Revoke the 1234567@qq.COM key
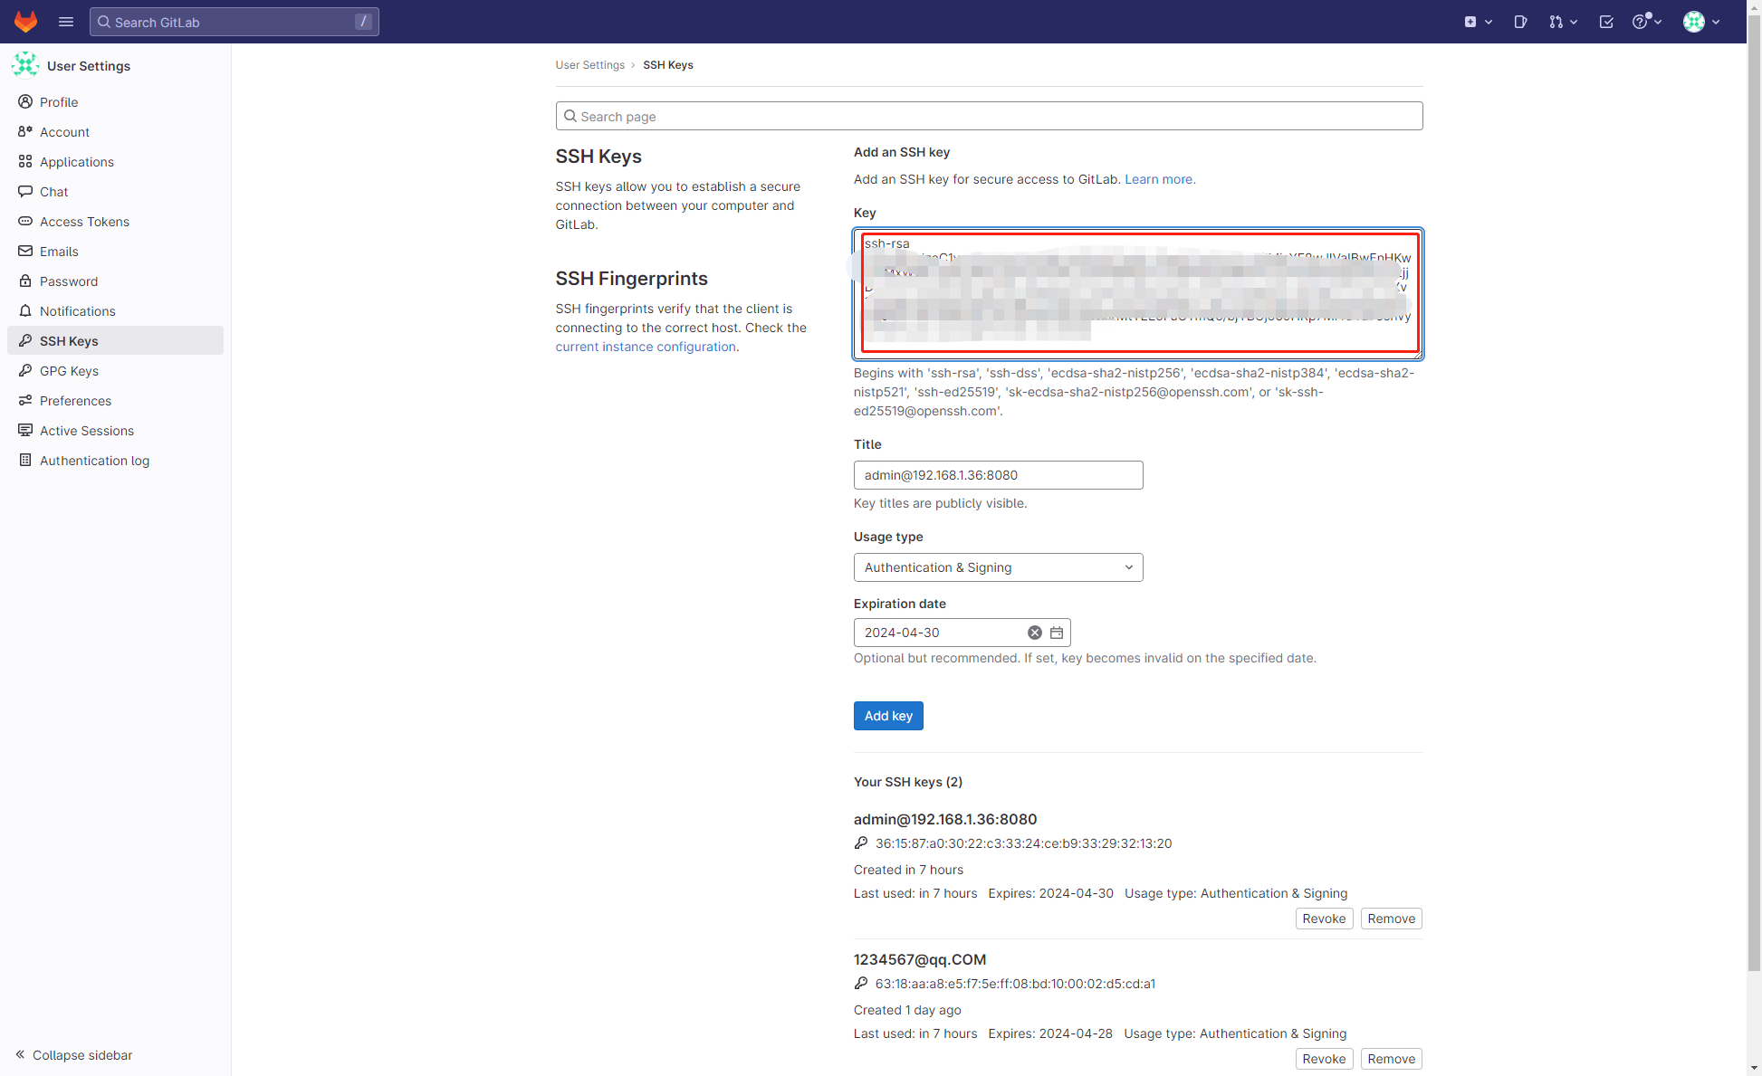Image resolution: width=1762 pixels, height=1076 pixels. pyautogui.click(x=1324, y=1059)
